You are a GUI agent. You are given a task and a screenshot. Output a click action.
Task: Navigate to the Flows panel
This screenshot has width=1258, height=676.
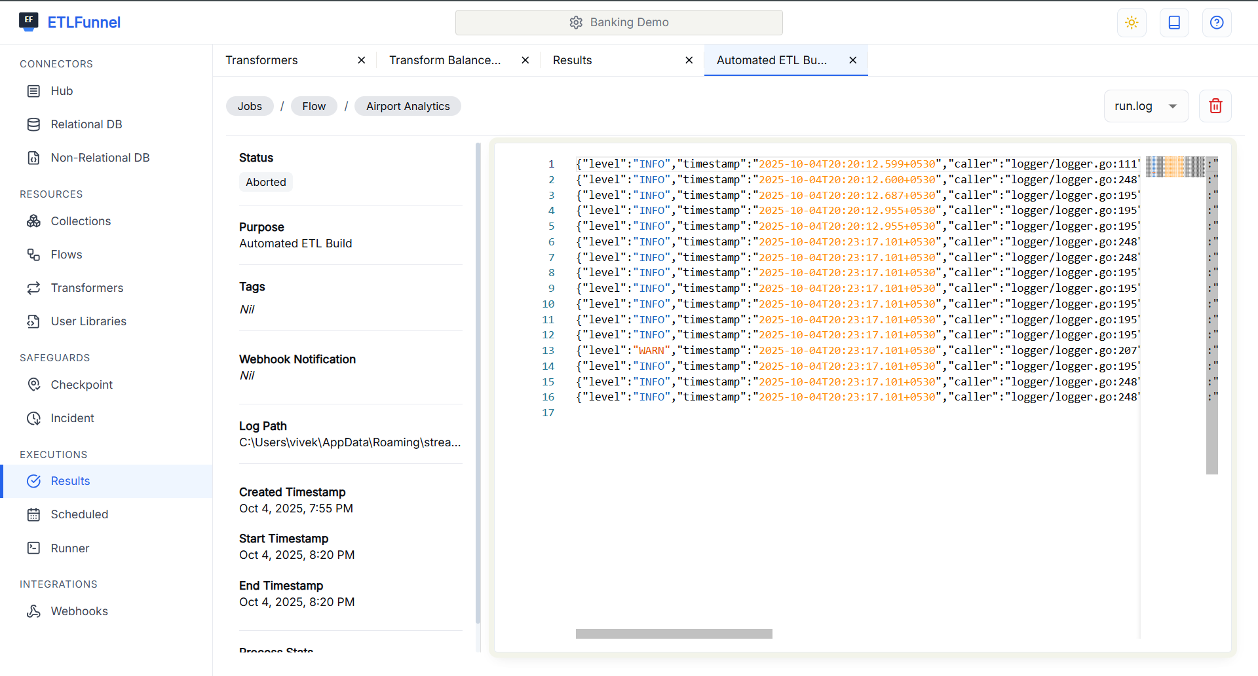[66, 254]
